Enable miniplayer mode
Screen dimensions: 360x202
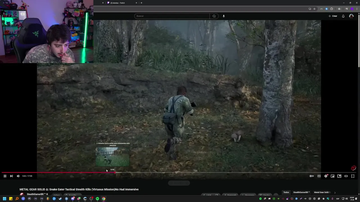pyautogui.click(x=332, y=176)
